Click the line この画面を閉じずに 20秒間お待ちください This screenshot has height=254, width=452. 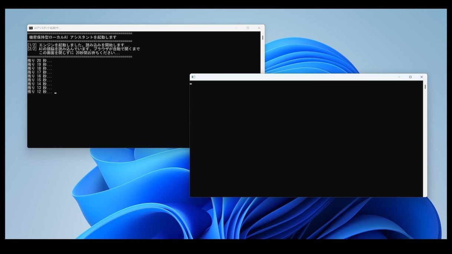(x=80, y=53)
